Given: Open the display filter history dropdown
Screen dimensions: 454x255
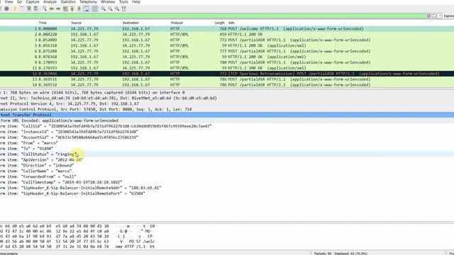Looking at the screenshot, I should tap(440, 16).
